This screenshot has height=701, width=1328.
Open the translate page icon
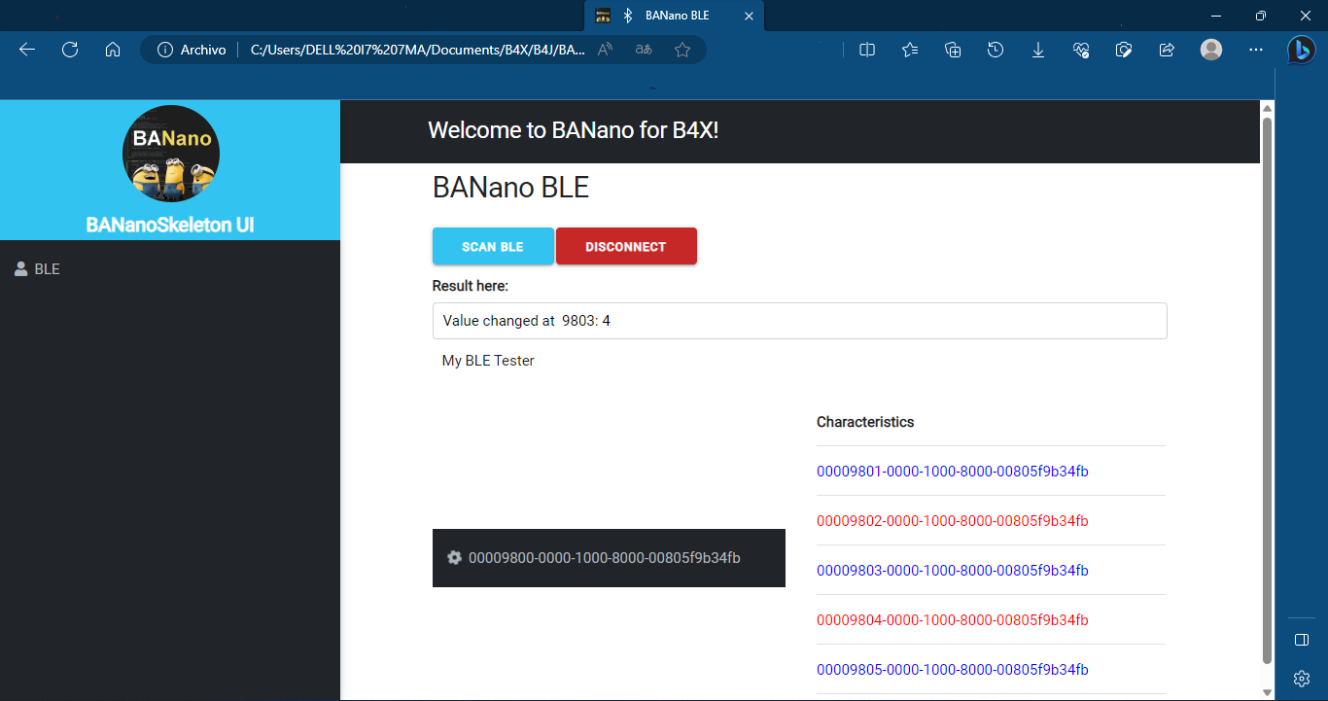click(644, 50)
